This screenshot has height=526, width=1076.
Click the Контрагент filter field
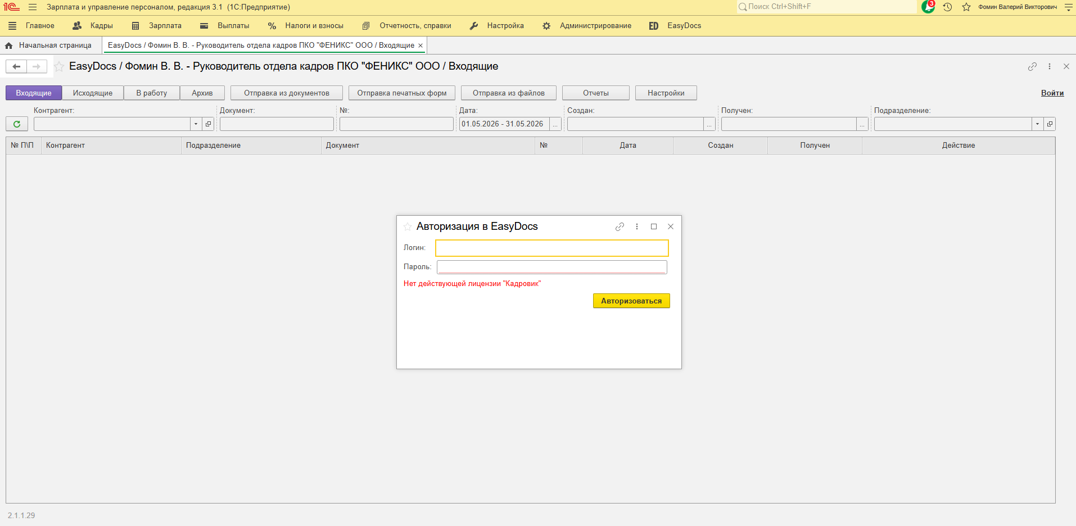pyautogui.click(x=112, y=124)
